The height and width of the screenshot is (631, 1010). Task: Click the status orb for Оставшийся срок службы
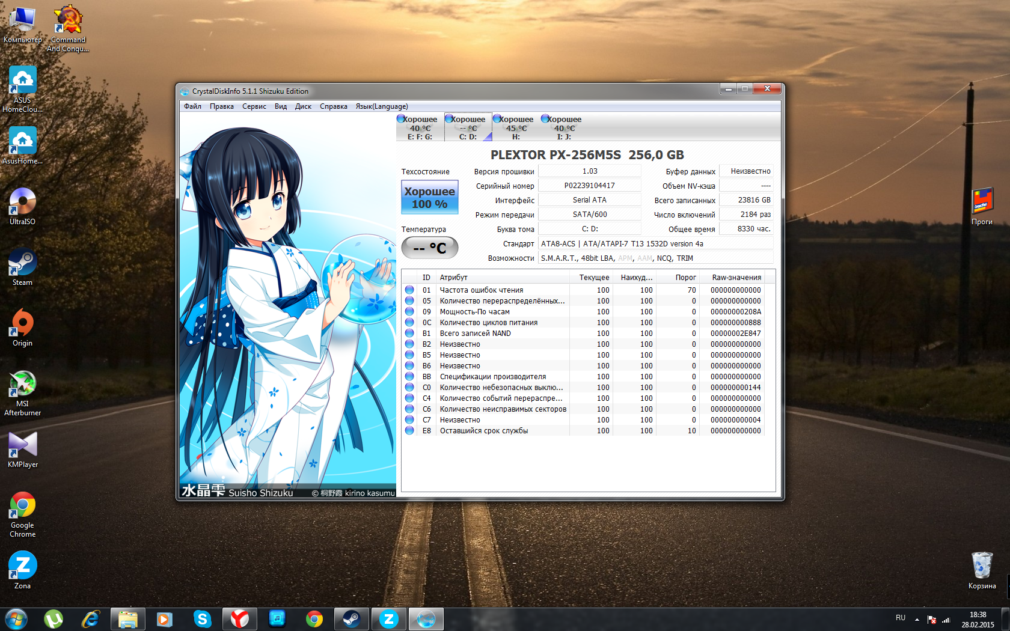[409, 431]
